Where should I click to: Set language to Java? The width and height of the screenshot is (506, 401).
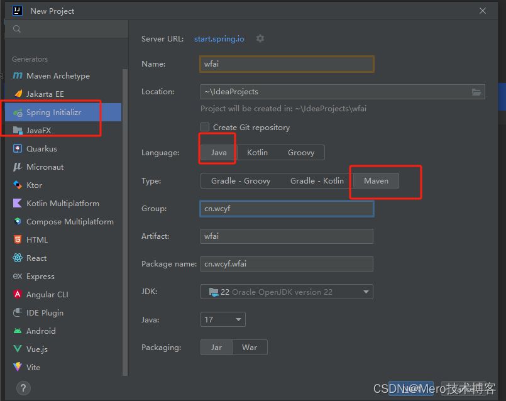(x=219, y=153)
